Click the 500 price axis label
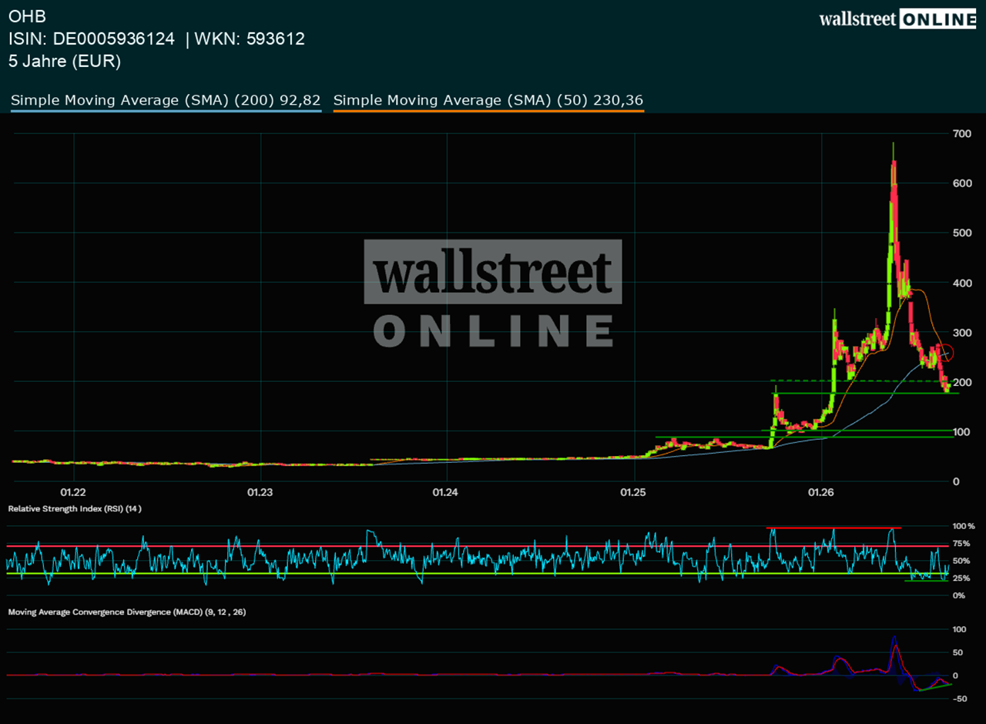Viewport: 986px width, 724px height. coord(961,233)
